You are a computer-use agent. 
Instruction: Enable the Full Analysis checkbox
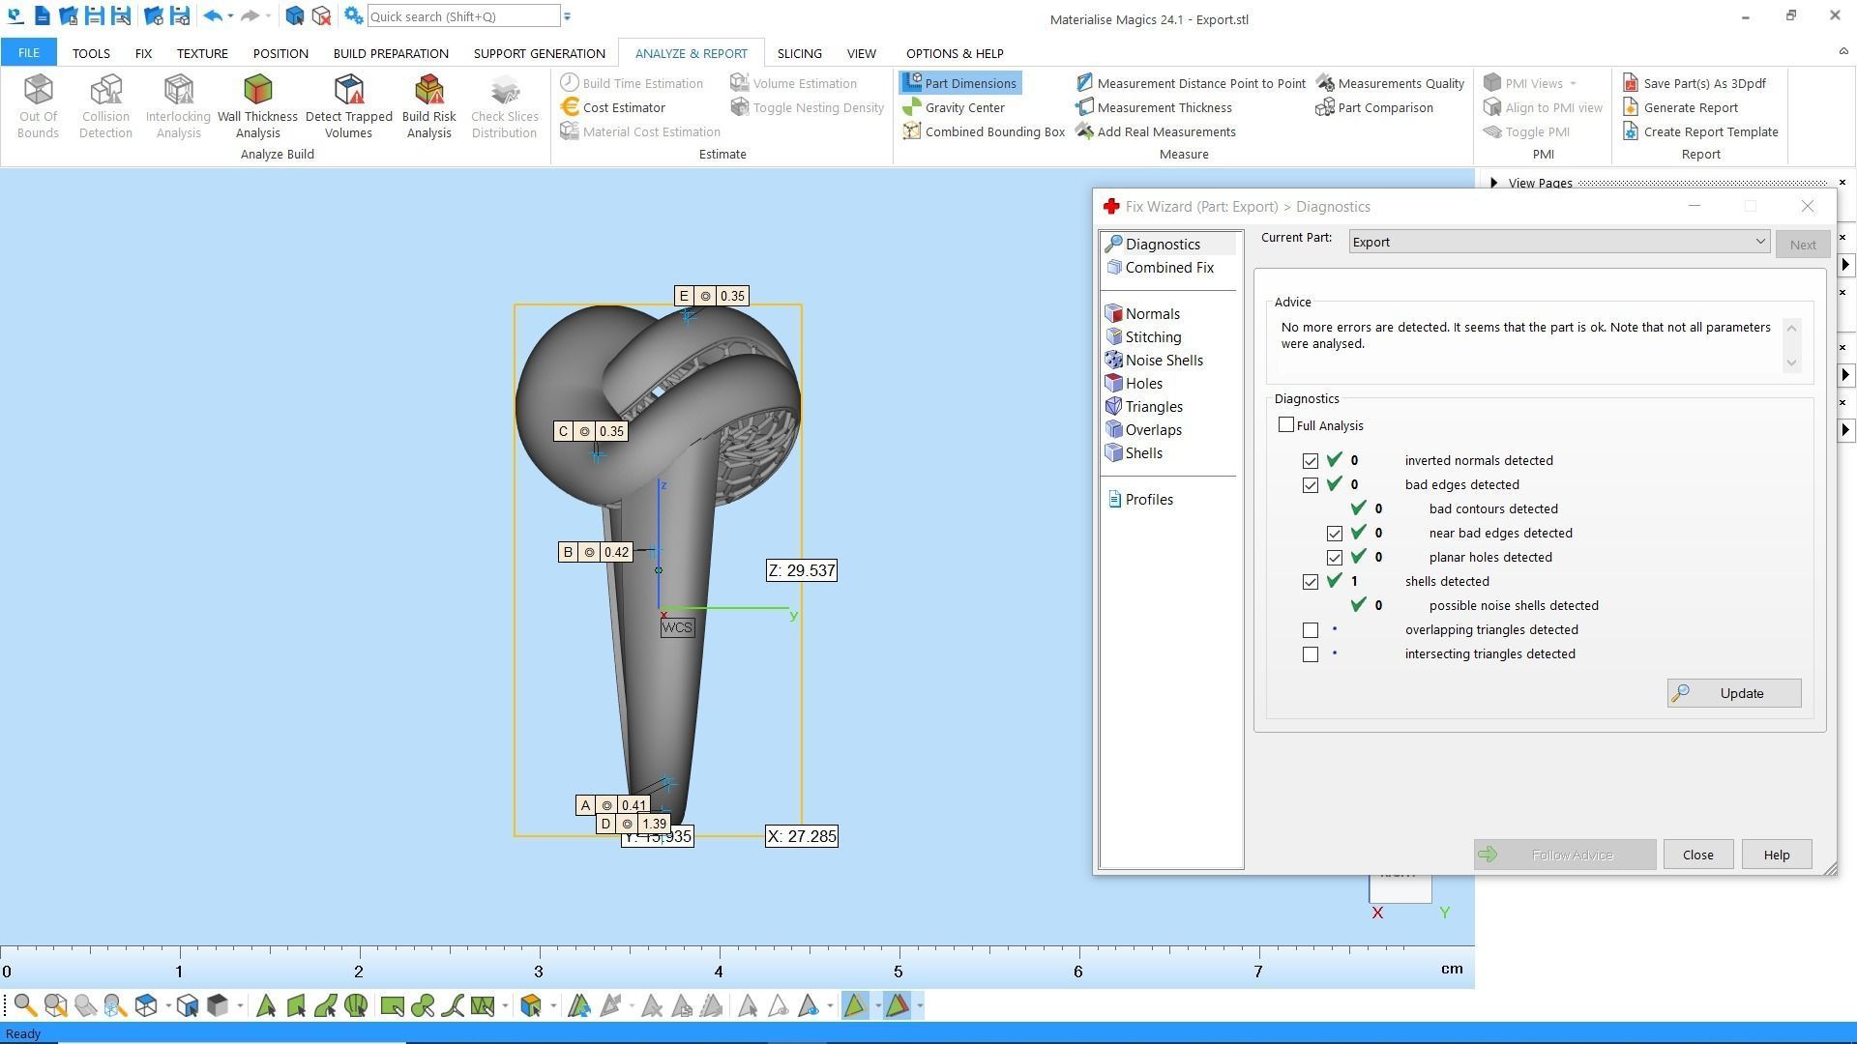[x=1286, y=425]
